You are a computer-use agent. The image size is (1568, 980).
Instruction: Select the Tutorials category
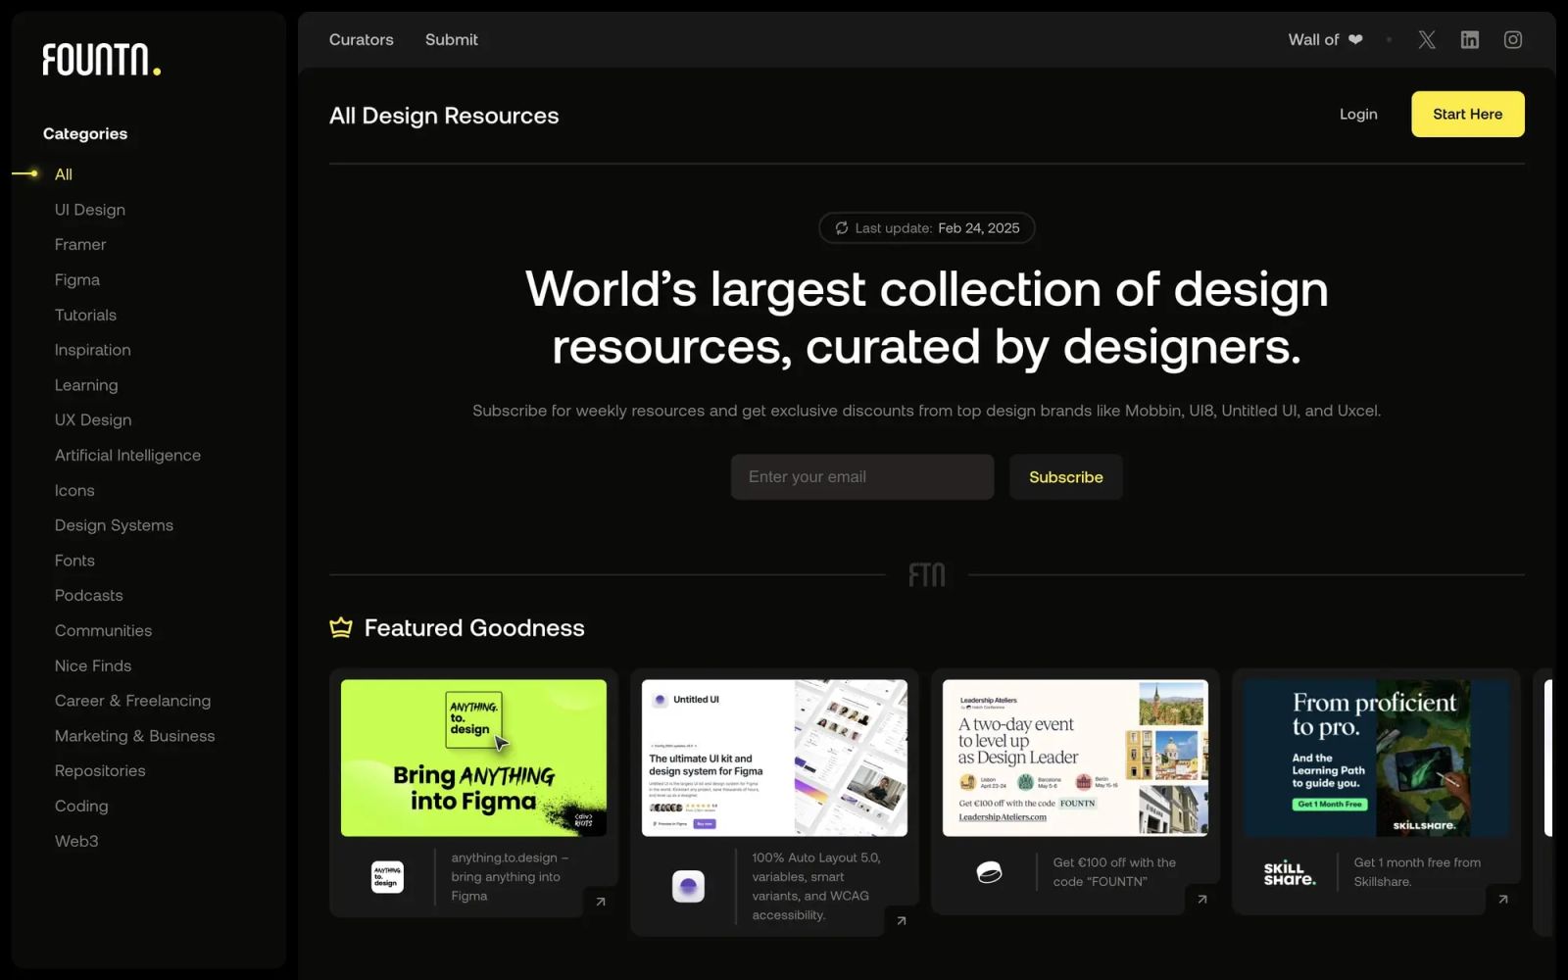point(85,315)
